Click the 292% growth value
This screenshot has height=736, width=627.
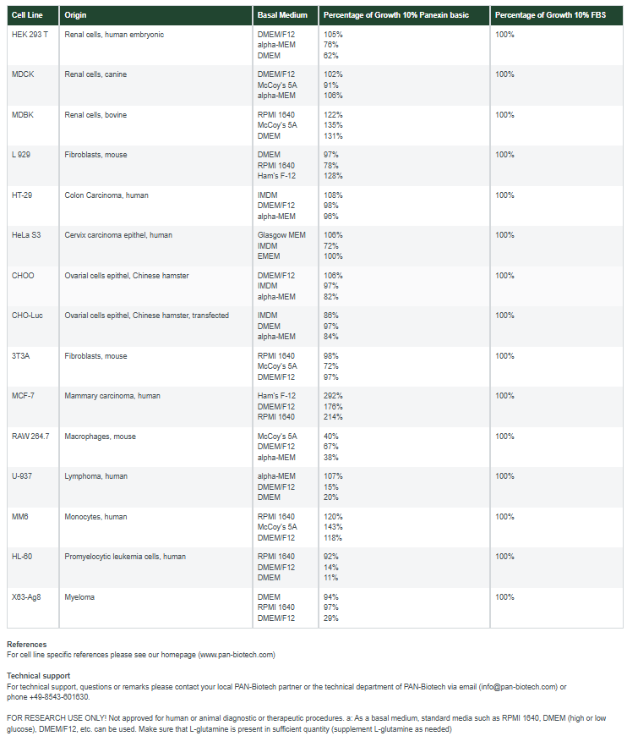333,396
